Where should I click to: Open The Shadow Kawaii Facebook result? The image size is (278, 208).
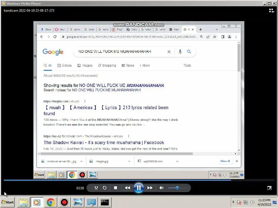coord(104,142)
